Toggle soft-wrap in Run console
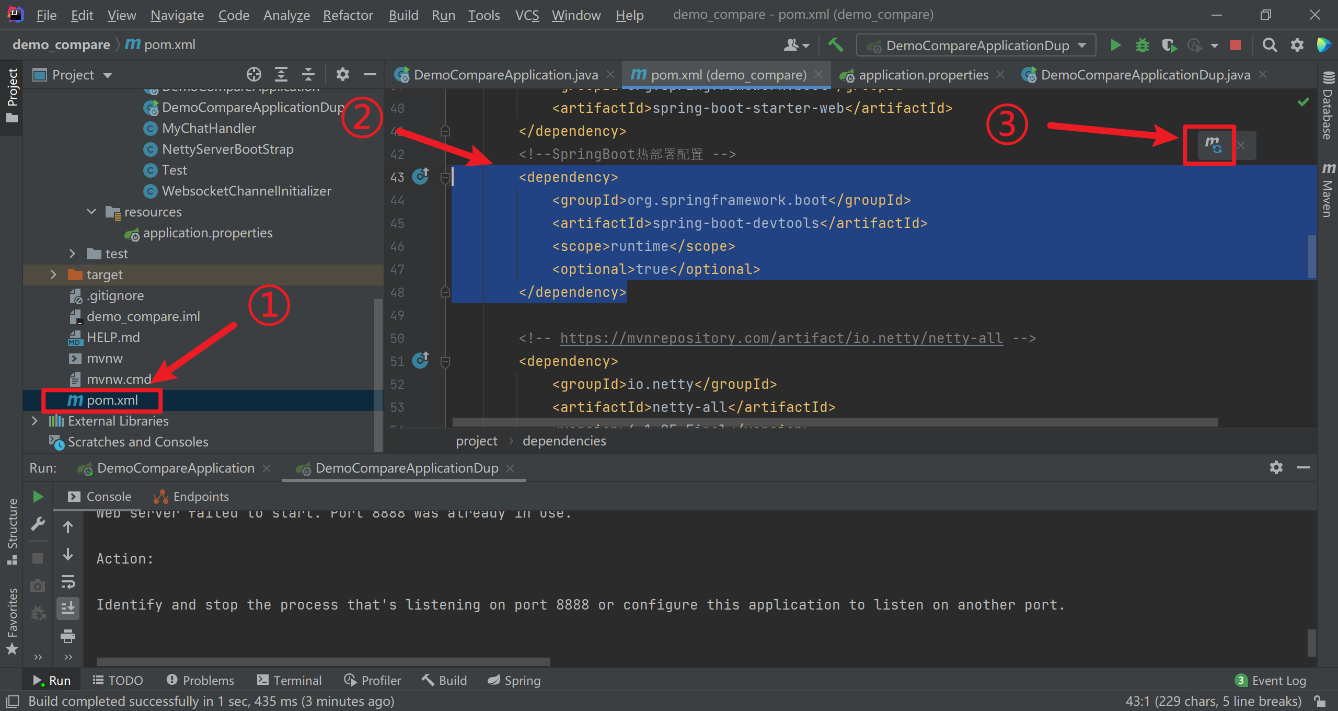 click(68, 581)
